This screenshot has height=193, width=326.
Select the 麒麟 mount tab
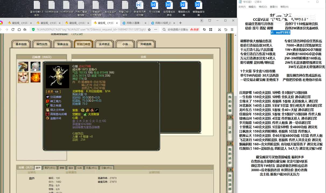point(62,168)
